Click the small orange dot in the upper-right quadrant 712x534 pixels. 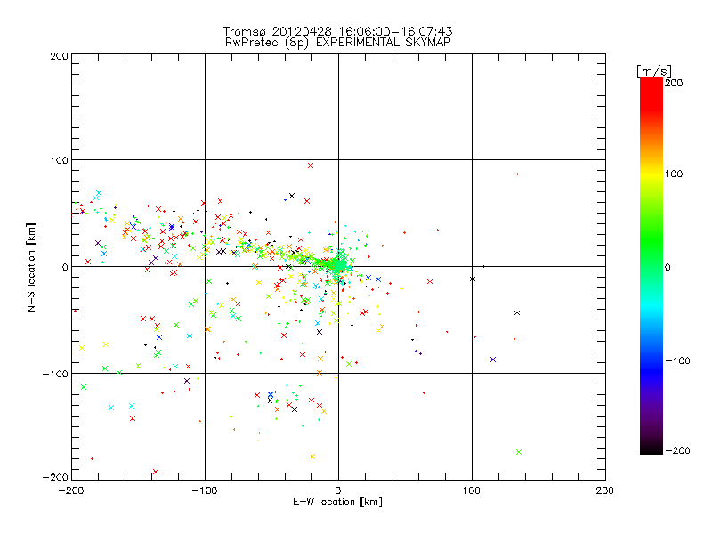pyautogui.click(x=517, y=174)
